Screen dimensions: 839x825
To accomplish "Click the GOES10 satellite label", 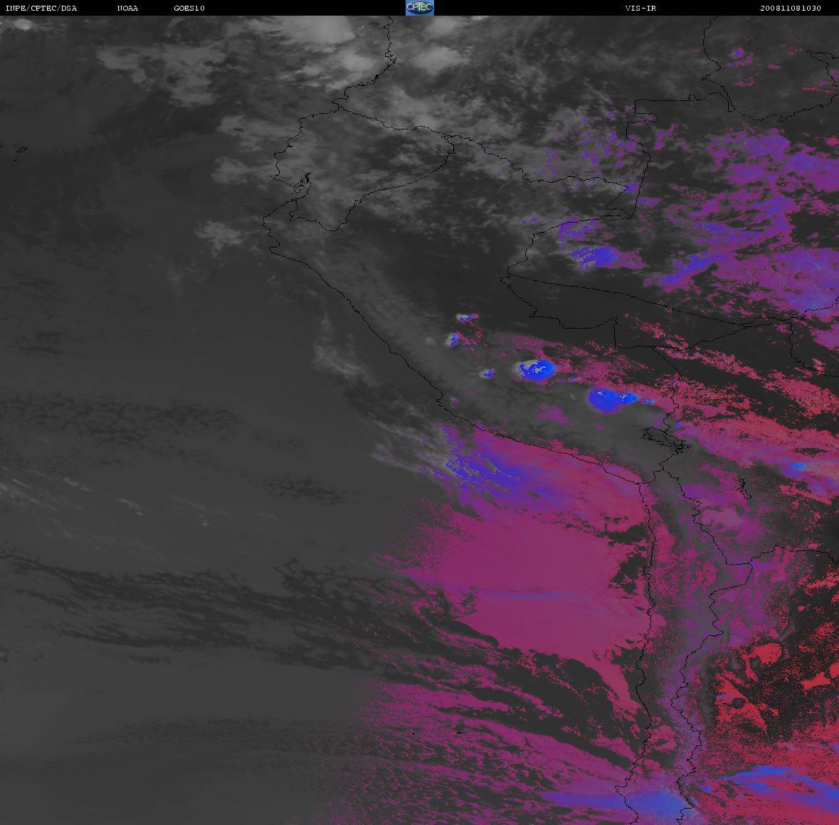I will coord(189,8).
